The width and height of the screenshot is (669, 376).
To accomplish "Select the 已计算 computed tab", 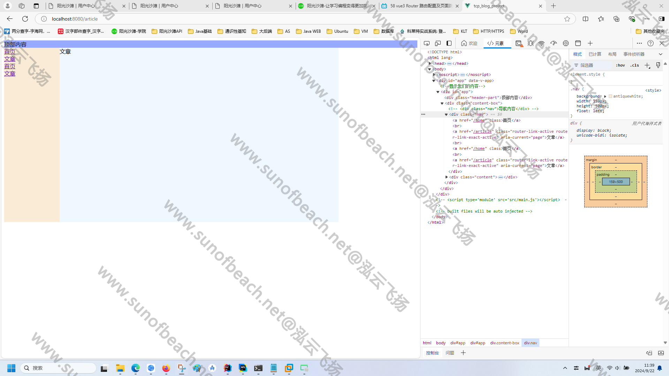I will coord(595,54).
